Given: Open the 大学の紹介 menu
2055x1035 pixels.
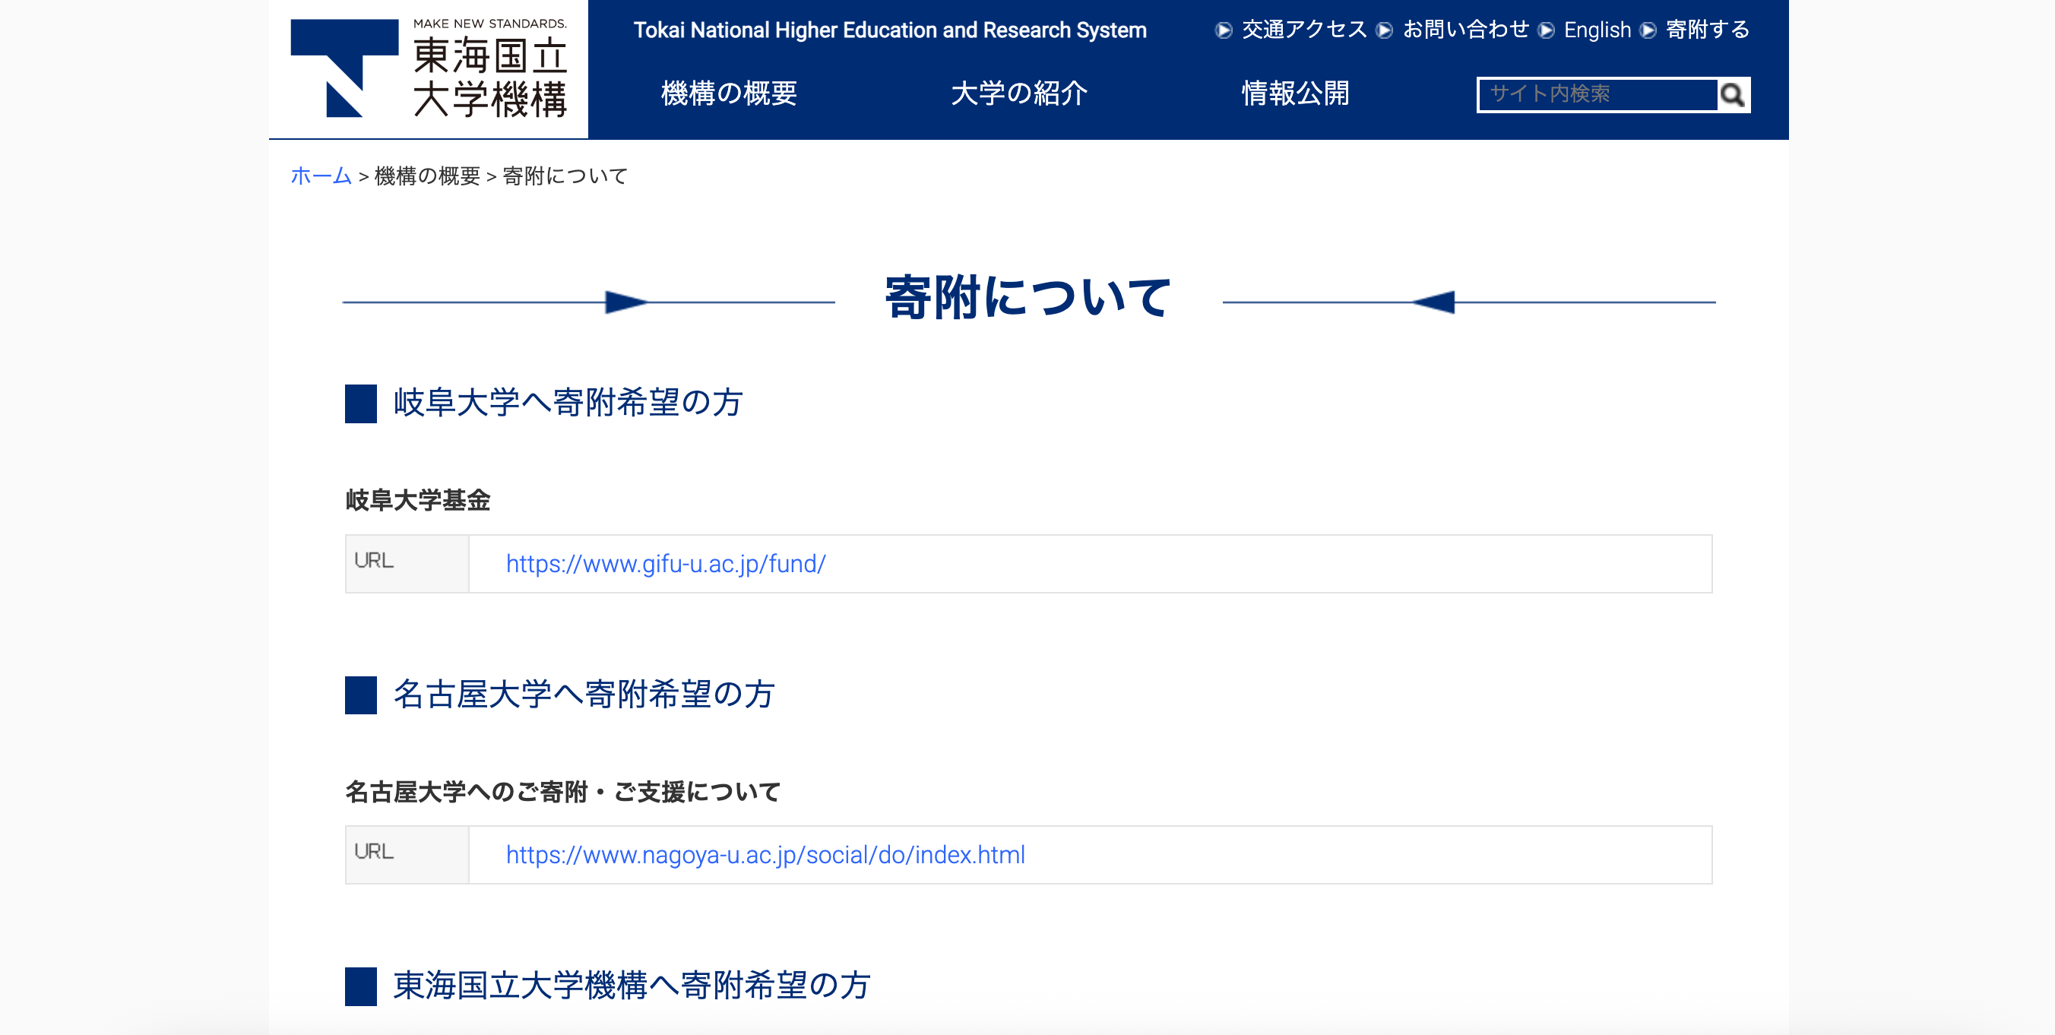Looking at the screenshot, I should coord(1018,93).
